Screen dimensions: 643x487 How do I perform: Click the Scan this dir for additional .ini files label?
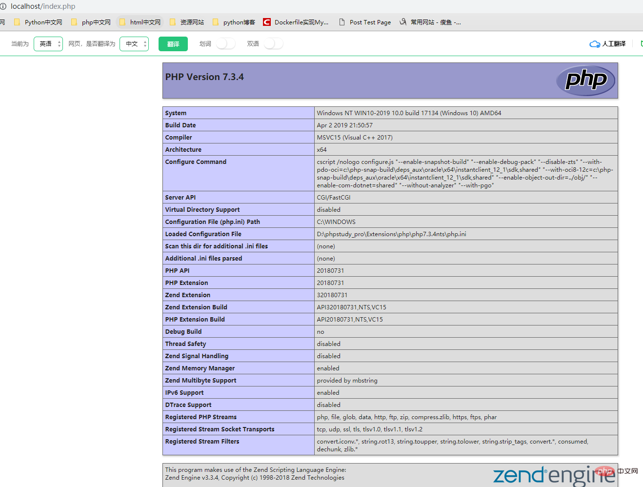tap(217, 246)
